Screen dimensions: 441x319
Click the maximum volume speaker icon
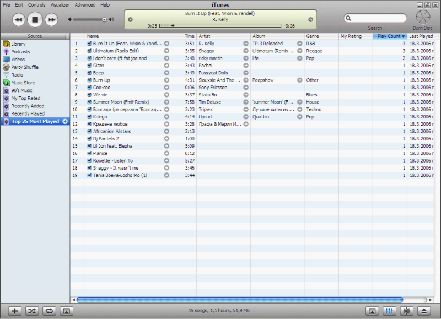pyautogui.click(x=111, y=19)
